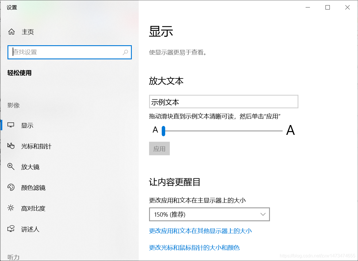Click the small A on the text slider left
Viewport: 358px width, 261px height.
pyautogui.click(x=155, y=130)
